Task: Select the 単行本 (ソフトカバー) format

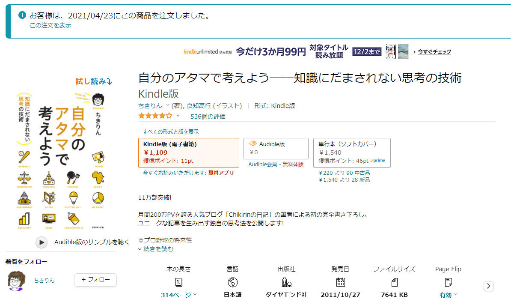Action: click(352, 152)
